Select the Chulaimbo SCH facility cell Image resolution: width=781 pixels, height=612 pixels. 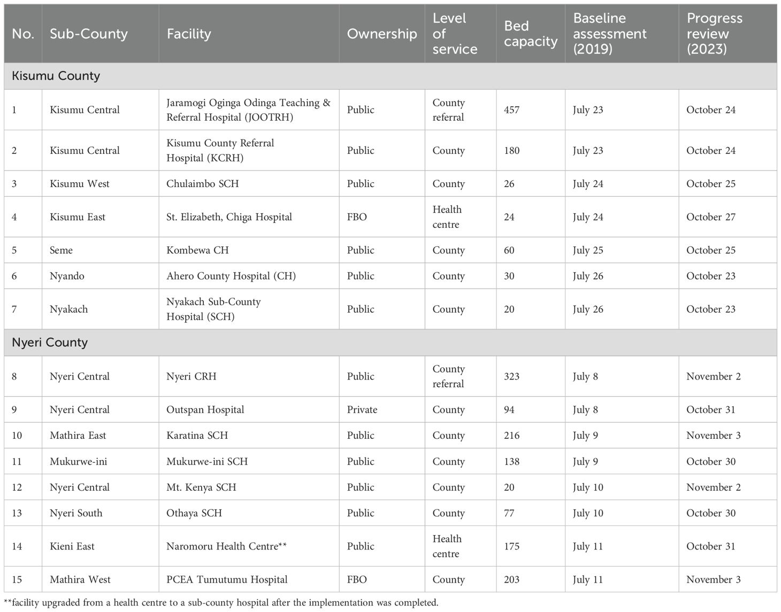[x=203, y=184]
